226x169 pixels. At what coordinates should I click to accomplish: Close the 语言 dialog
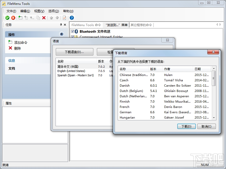tap(167, 40)
